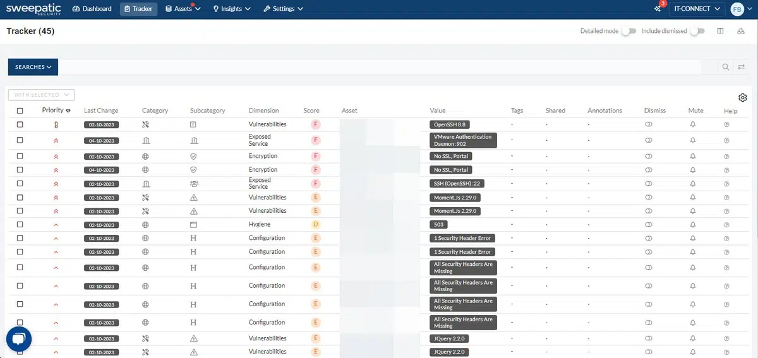Click the search input field
This screenshot has height=358, width=758.
point(379,67)
